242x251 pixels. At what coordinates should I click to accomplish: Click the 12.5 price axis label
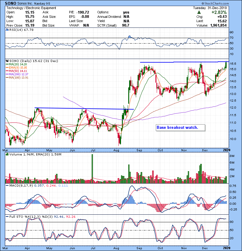(x=233, y=101)
